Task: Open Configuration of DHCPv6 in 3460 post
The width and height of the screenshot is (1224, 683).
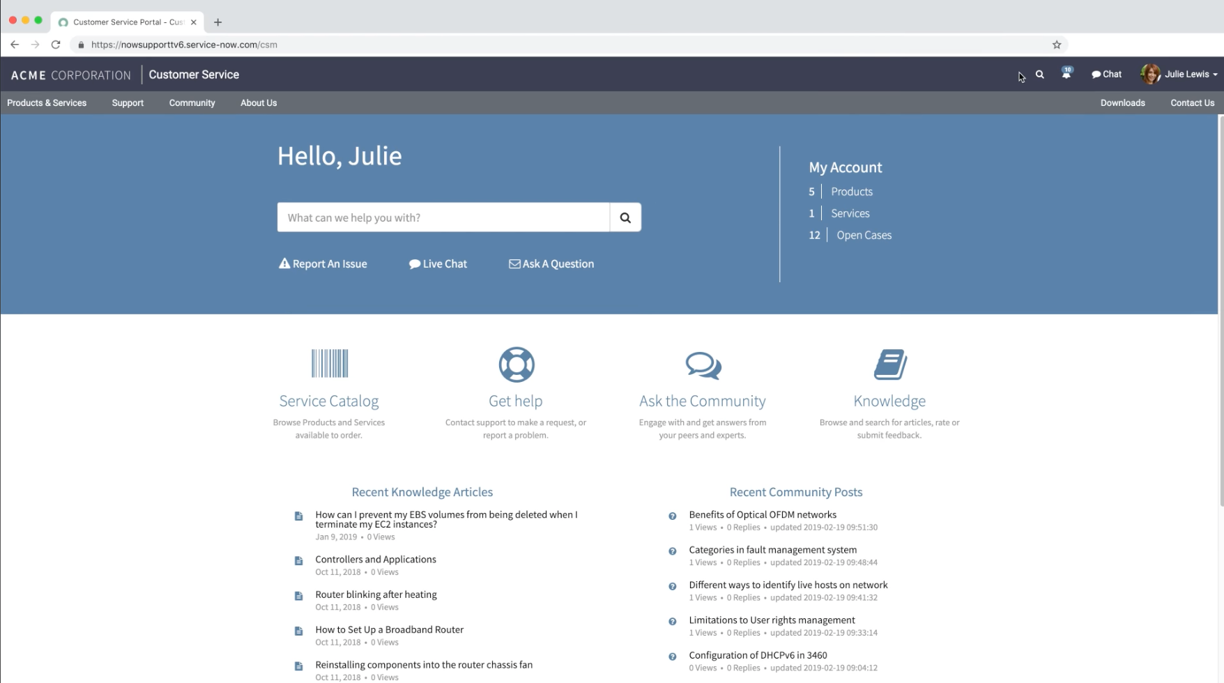Action: point(758,655)
